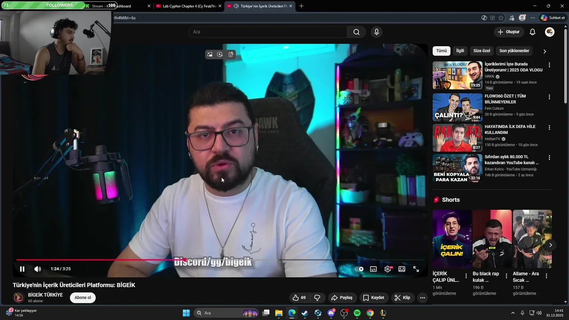569x320 pixels.
Task: Show more filter chips with right arrow
Action: (545, 51)
